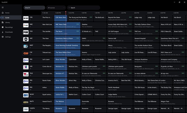
Task: Select Karamo on CW
Action: pyautogui.click(x=94, y=53)
